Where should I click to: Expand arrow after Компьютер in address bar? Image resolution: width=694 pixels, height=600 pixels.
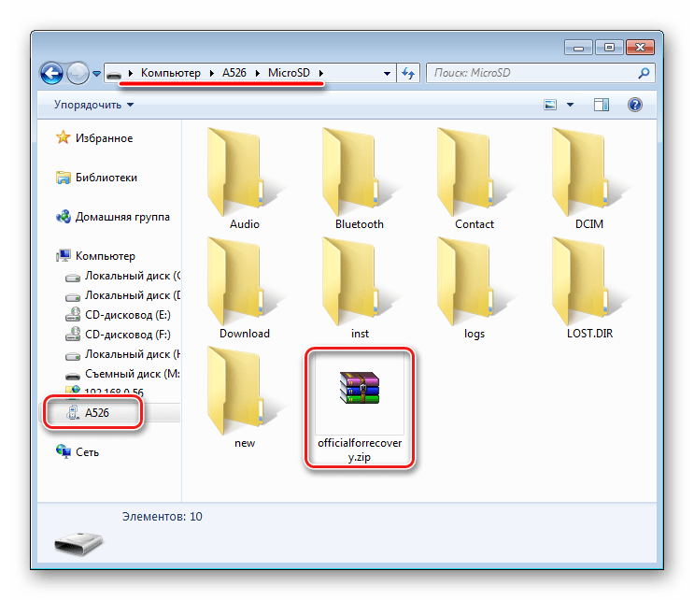point(212,74)
